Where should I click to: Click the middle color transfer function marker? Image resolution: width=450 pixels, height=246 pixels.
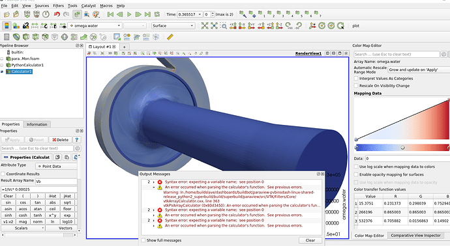tap(402, 148)
